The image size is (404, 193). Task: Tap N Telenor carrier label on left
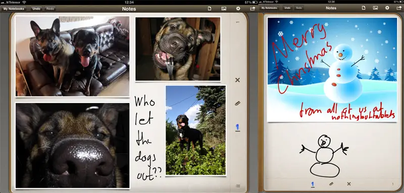tap(13, 2)
